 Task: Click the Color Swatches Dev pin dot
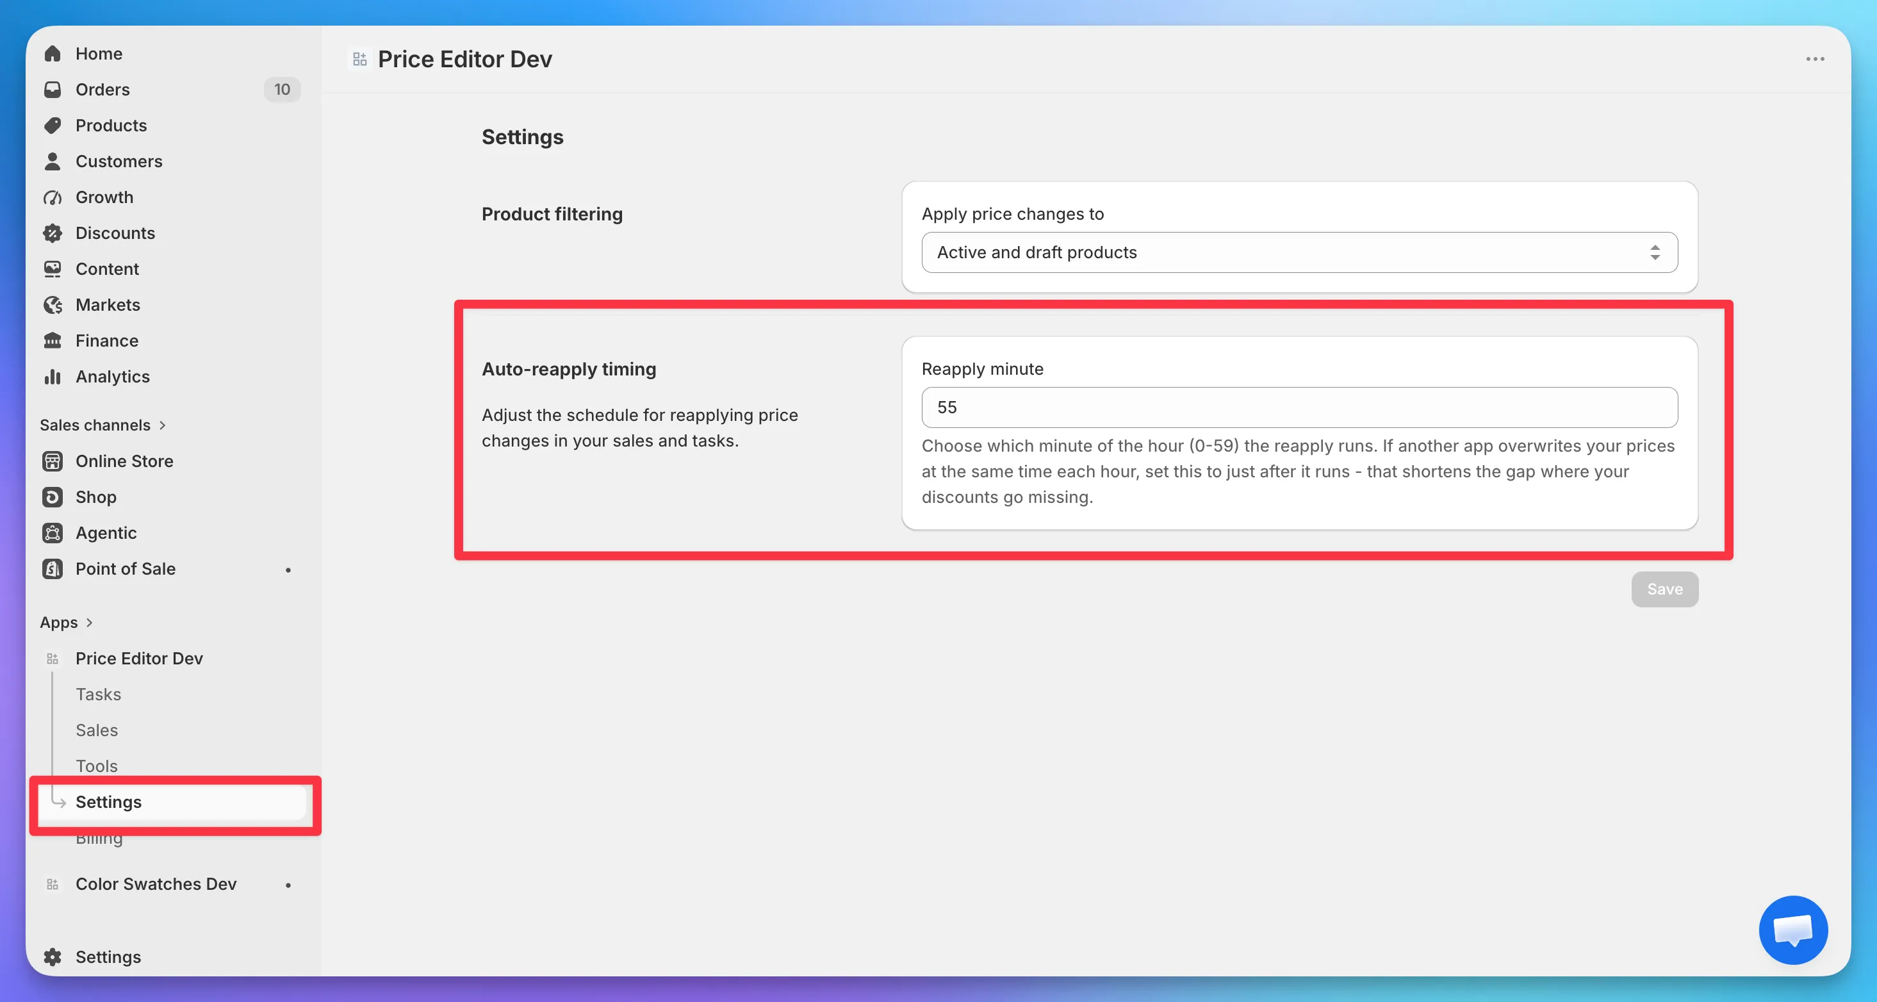click(288, 885)
